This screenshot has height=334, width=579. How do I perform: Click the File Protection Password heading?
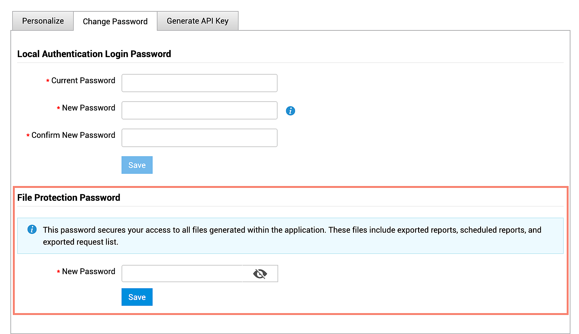click(69, 197)
